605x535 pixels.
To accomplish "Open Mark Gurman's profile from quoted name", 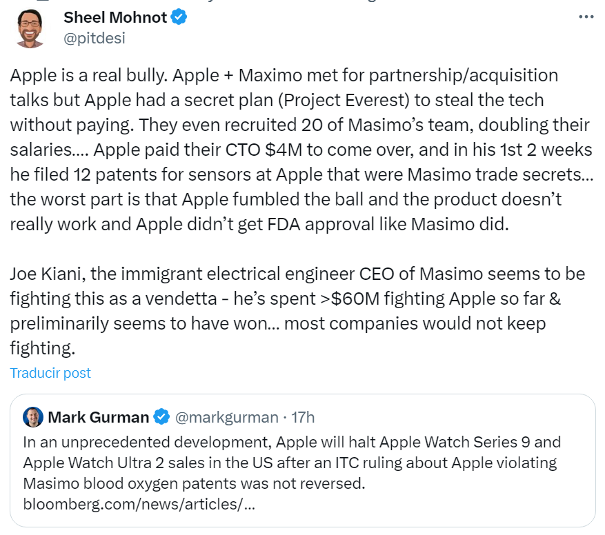I will pos(99,417).
